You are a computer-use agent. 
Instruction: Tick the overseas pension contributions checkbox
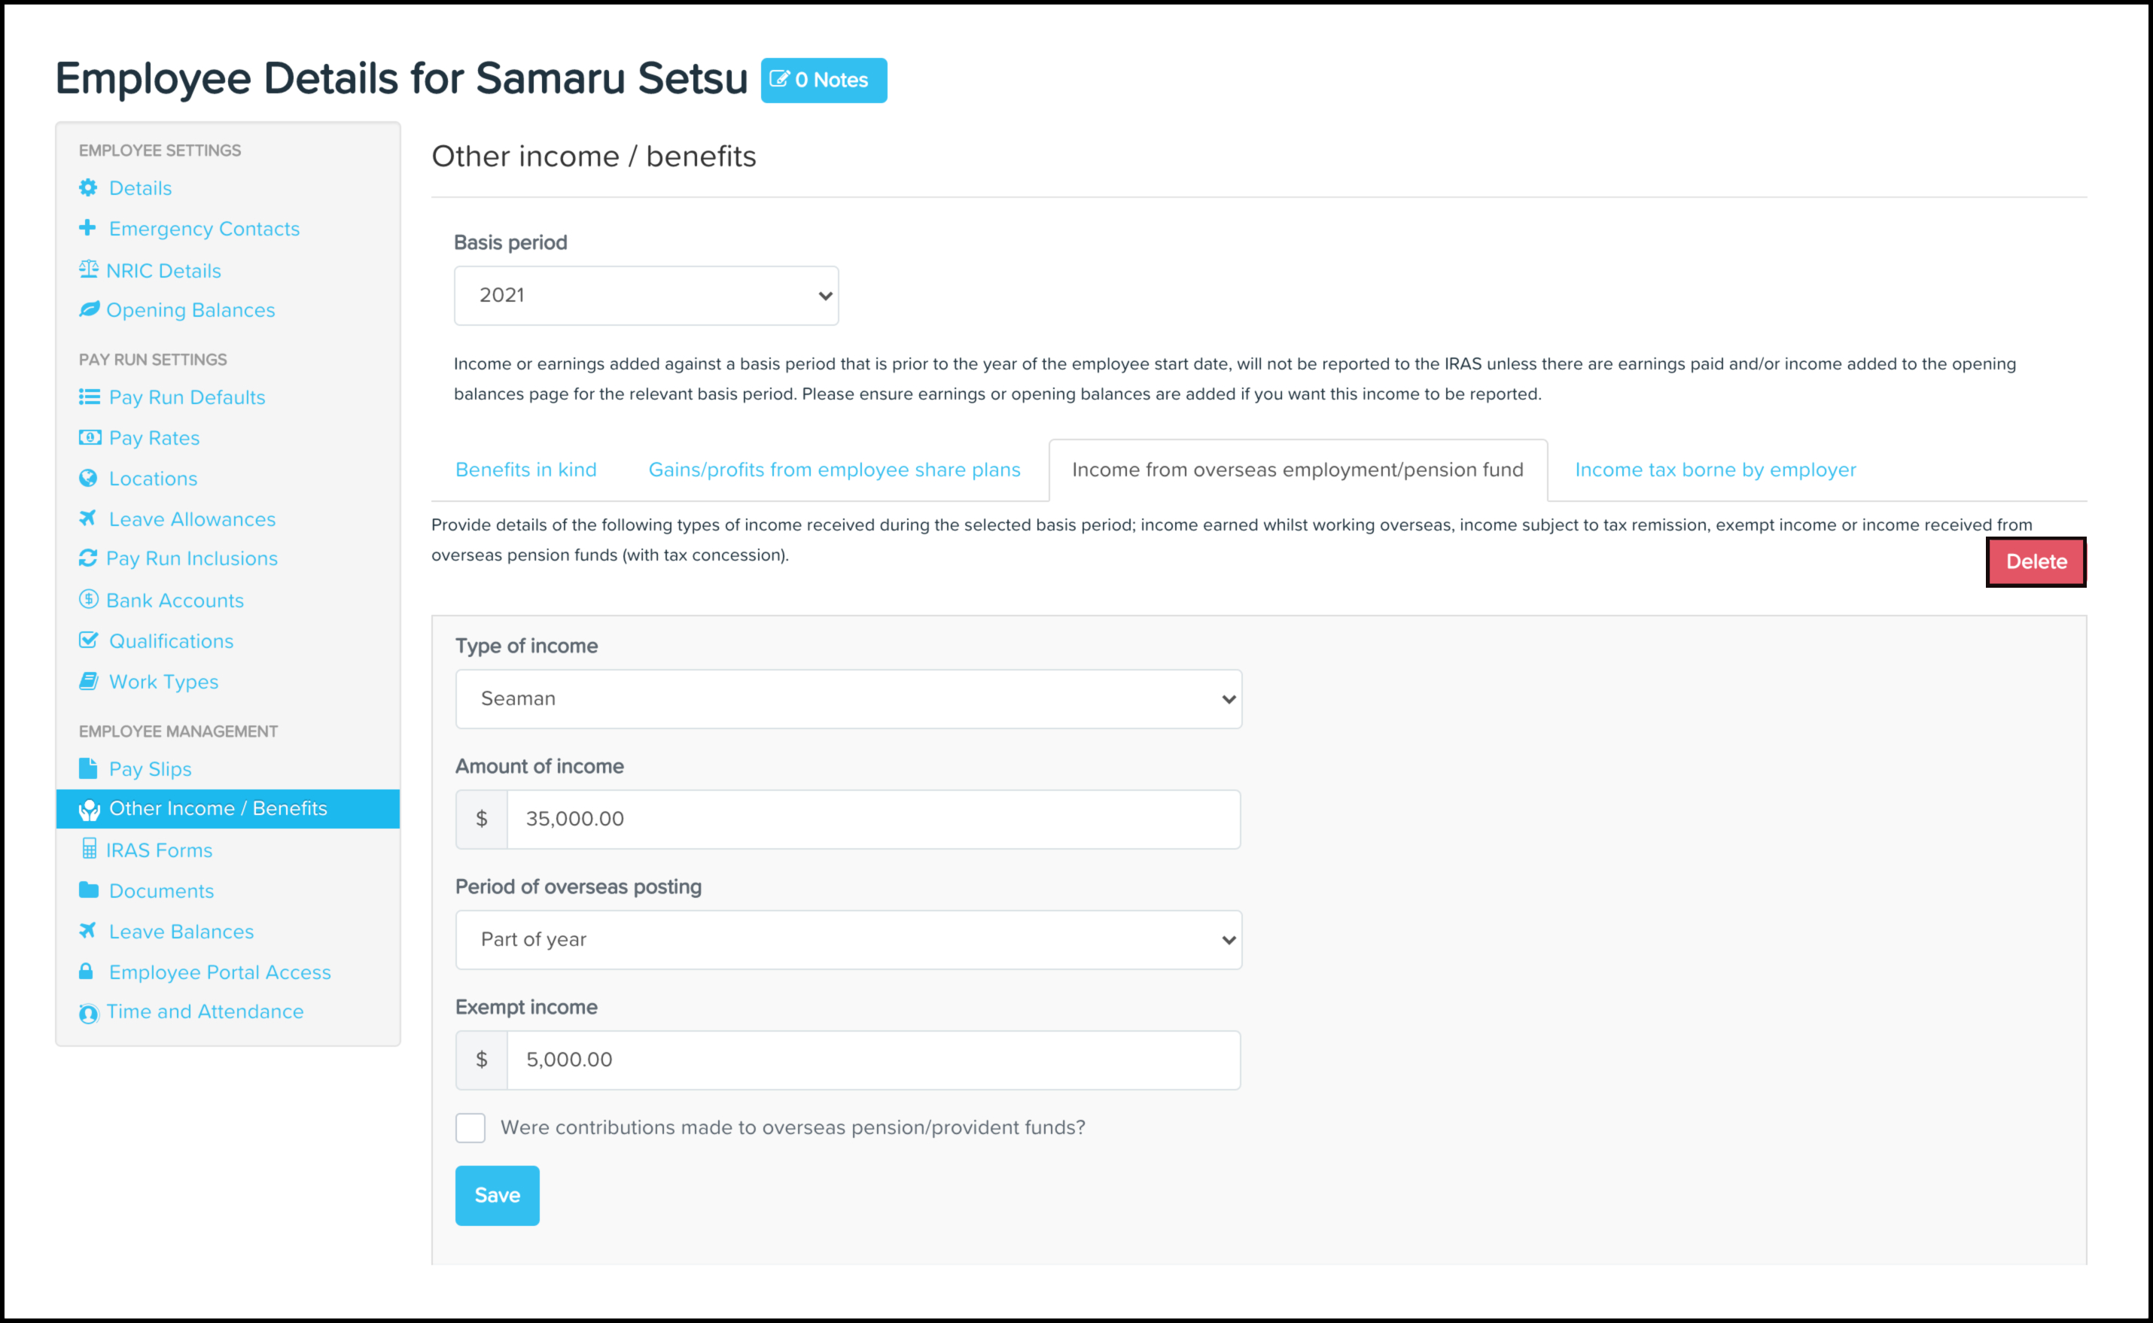470,1127
